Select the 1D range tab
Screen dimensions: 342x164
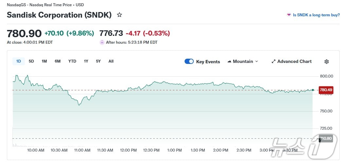pos(19,61)
